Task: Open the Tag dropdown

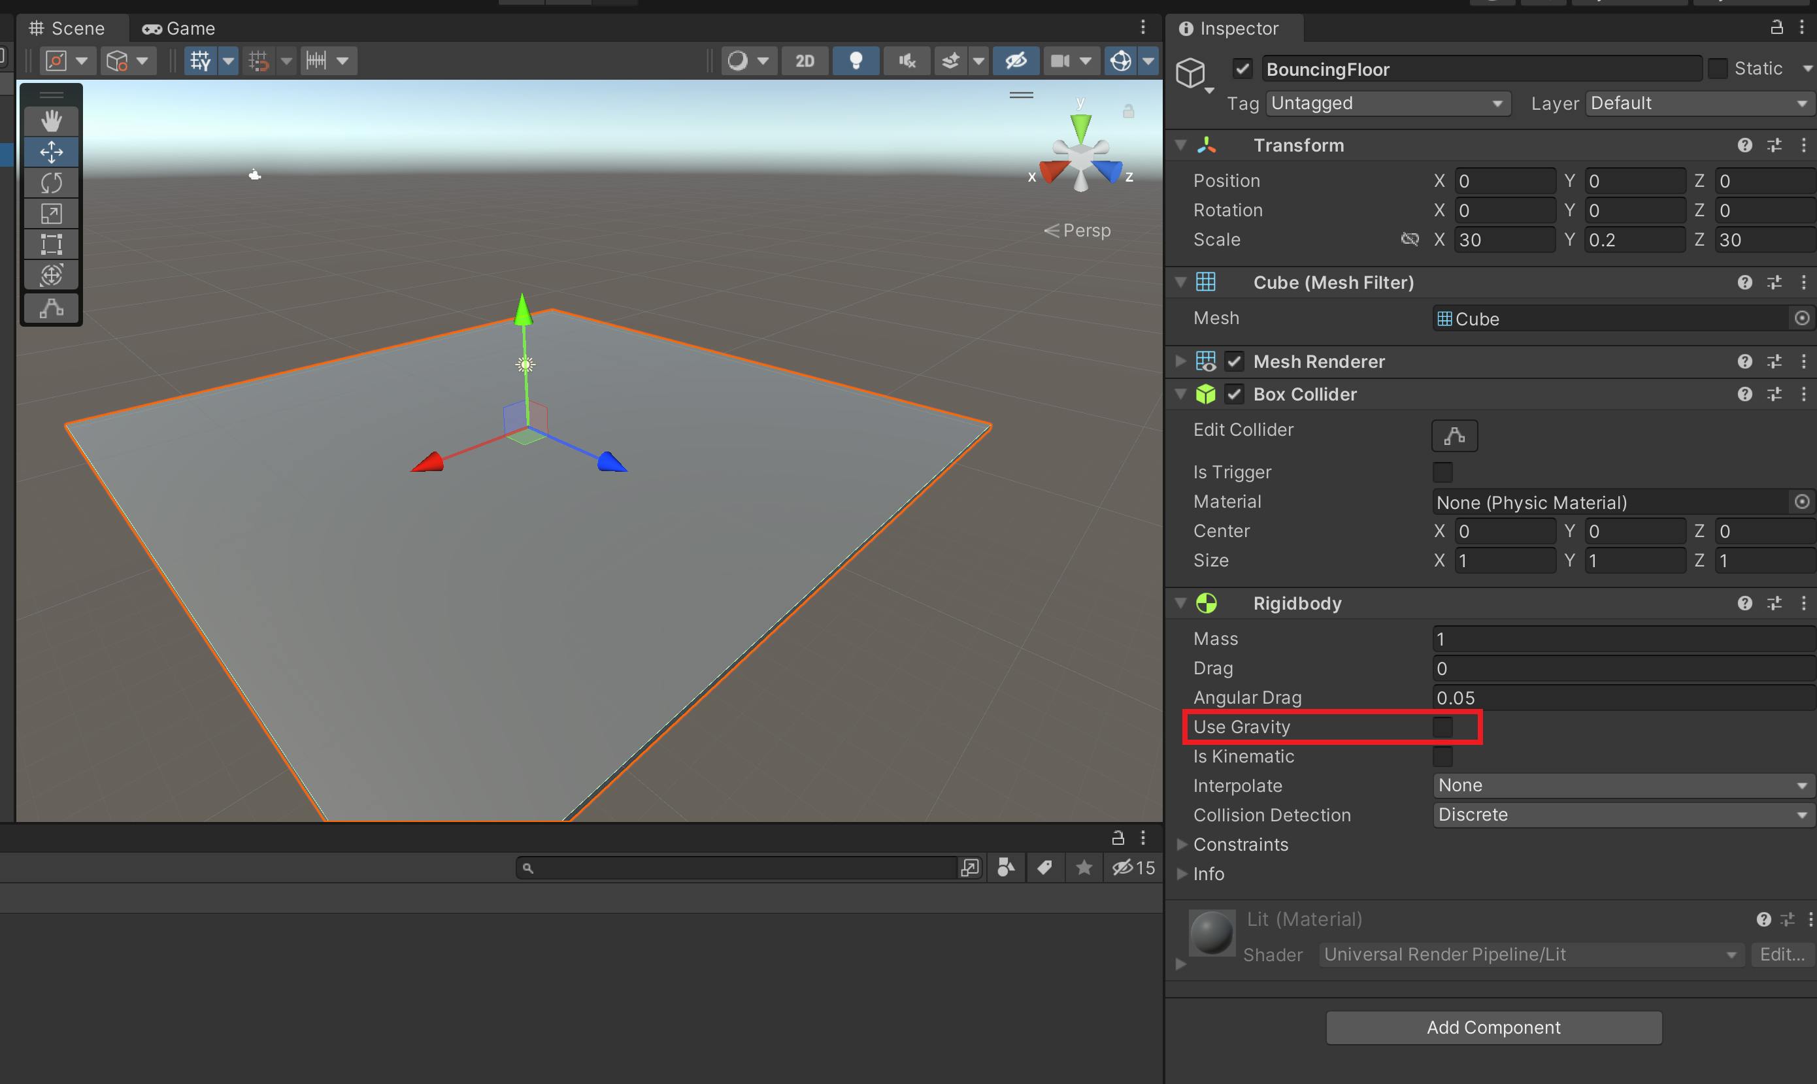Action: tap(1388, 104)
